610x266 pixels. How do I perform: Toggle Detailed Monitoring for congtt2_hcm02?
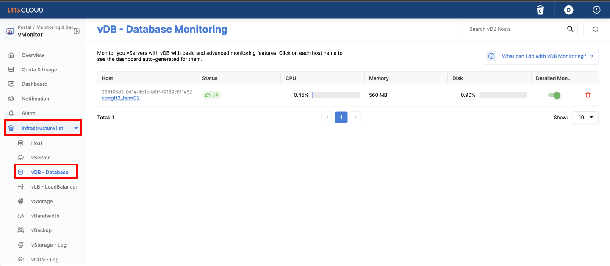point(554,95)
